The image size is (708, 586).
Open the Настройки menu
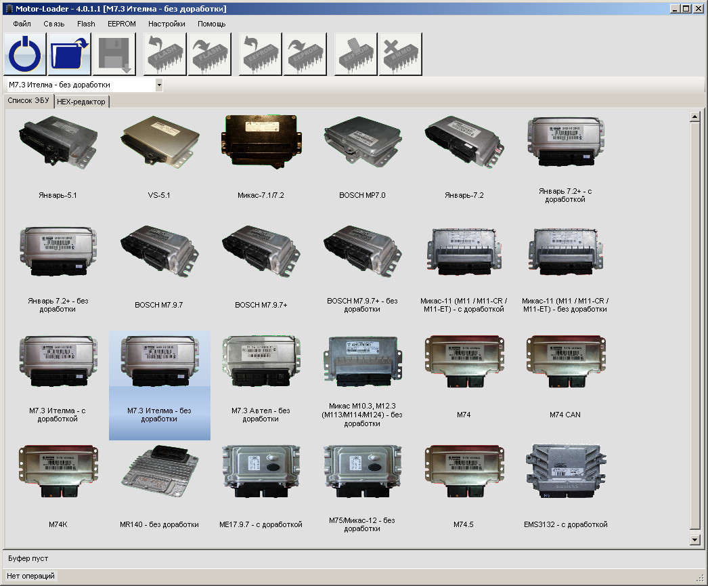167,24
